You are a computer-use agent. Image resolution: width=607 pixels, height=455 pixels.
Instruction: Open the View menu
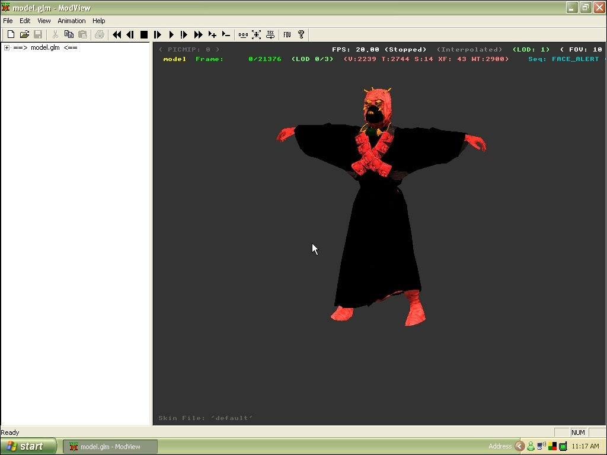[x=44, y=21]
